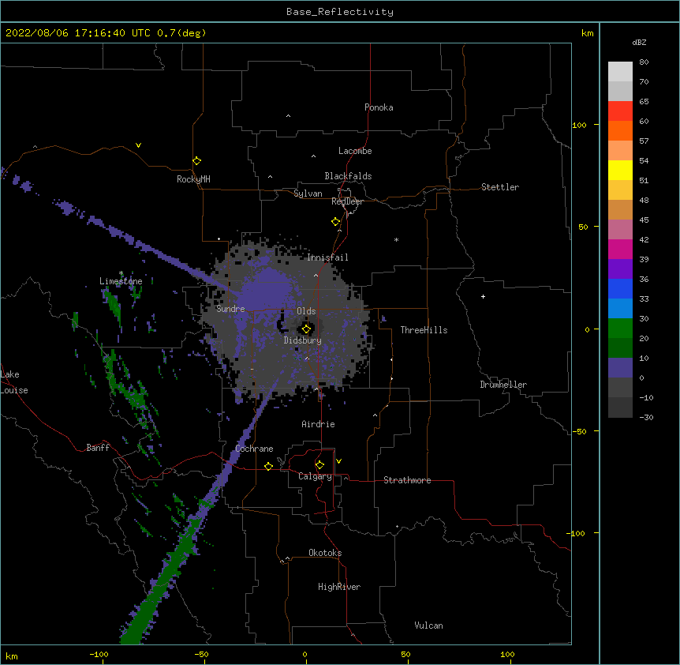Click the Sundre town label
Image resolution: width=680 pixels, height=665 pixels.
pyautogui.click(x=230, y=309)
